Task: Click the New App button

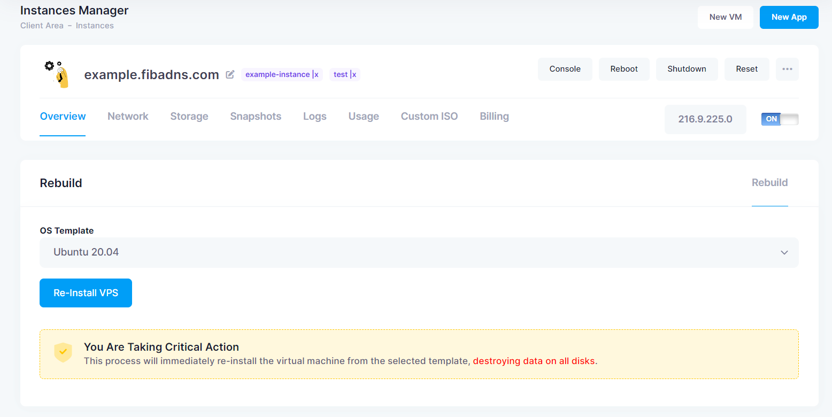Action: pos(789,17)
